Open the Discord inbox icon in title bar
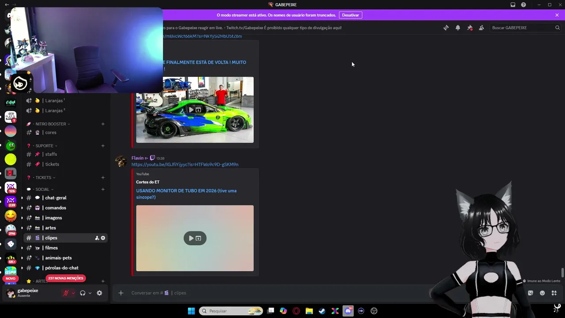The height and width of the screenshot is (318, 565). click(x=513, y=5)
